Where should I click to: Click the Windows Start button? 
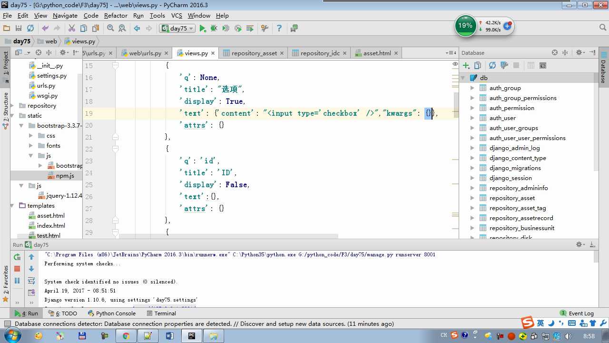[11, 336]
